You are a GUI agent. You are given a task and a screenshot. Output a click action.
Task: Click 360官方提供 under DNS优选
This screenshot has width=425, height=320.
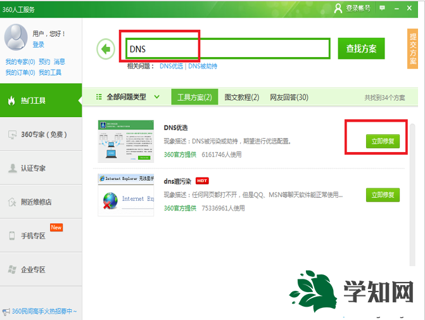coord(180,155)
